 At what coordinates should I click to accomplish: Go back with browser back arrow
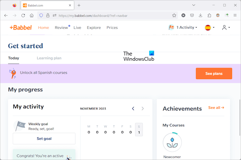coord(6,15)
